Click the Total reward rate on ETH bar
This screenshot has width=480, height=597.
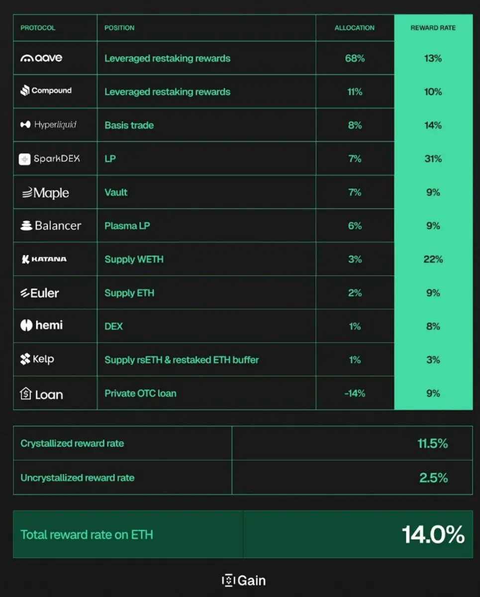tap(243, 534)
